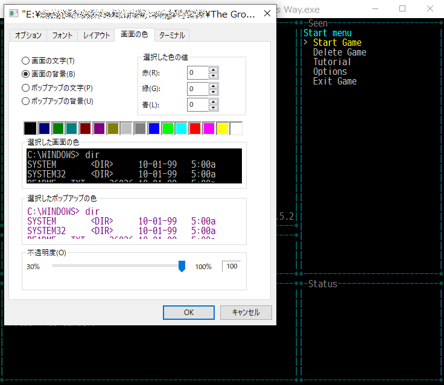
Task: Pick the bright green swatch
Action: click(168, 129)
